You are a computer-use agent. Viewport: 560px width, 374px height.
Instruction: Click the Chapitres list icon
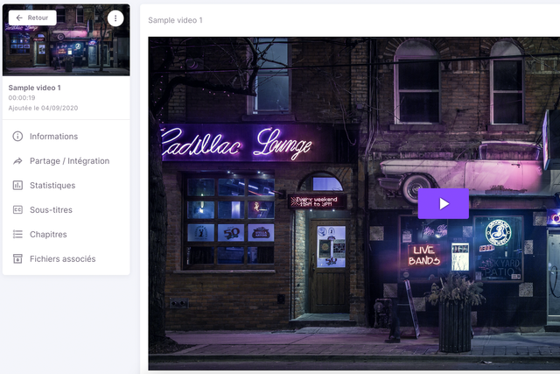tap(17, 234)
